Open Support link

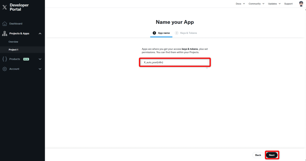(x=288, y=4)
